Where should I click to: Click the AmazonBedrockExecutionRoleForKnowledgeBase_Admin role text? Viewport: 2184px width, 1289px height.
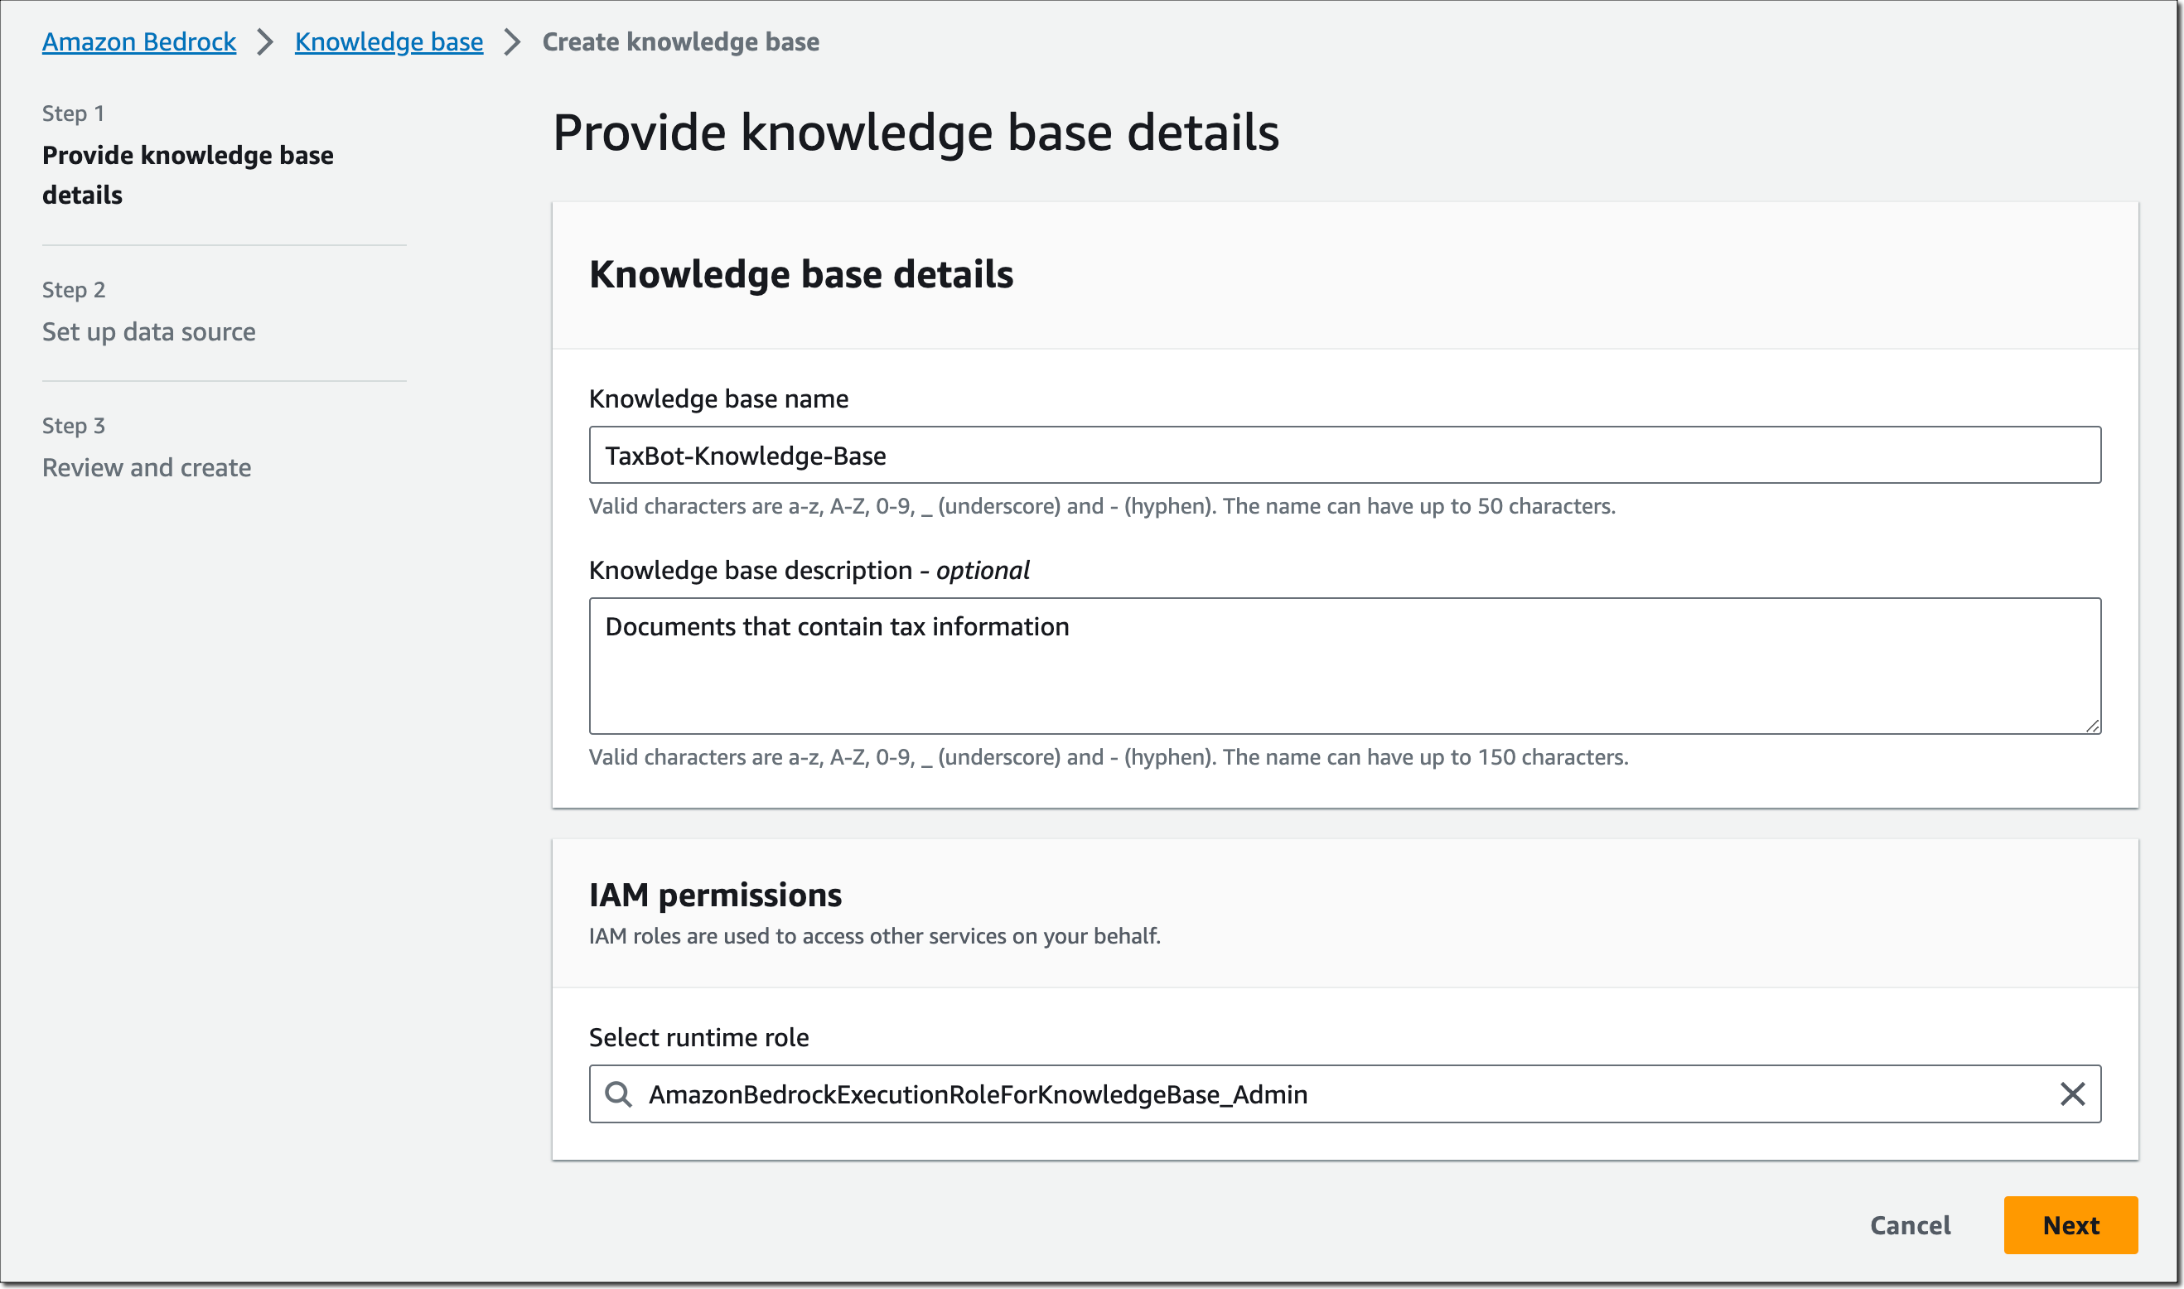click(x=978, y=1094)
